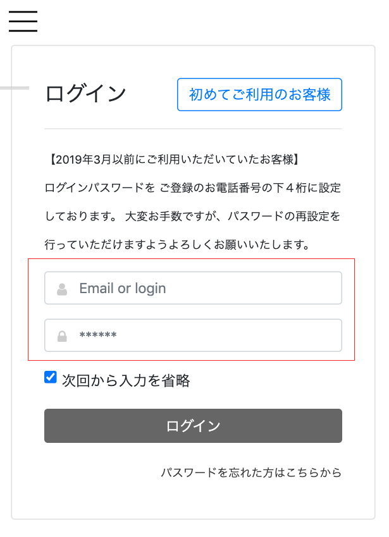Click the 初めてご利用のお客様 button
Viewport: 389px width, 537px height.
(x=259, y=95)
